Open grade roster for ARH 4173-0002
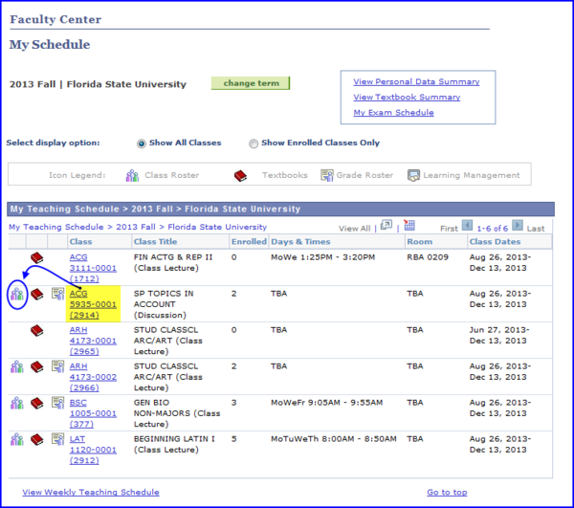Screen dimensions: 574x508 click(x=57, y=367)
